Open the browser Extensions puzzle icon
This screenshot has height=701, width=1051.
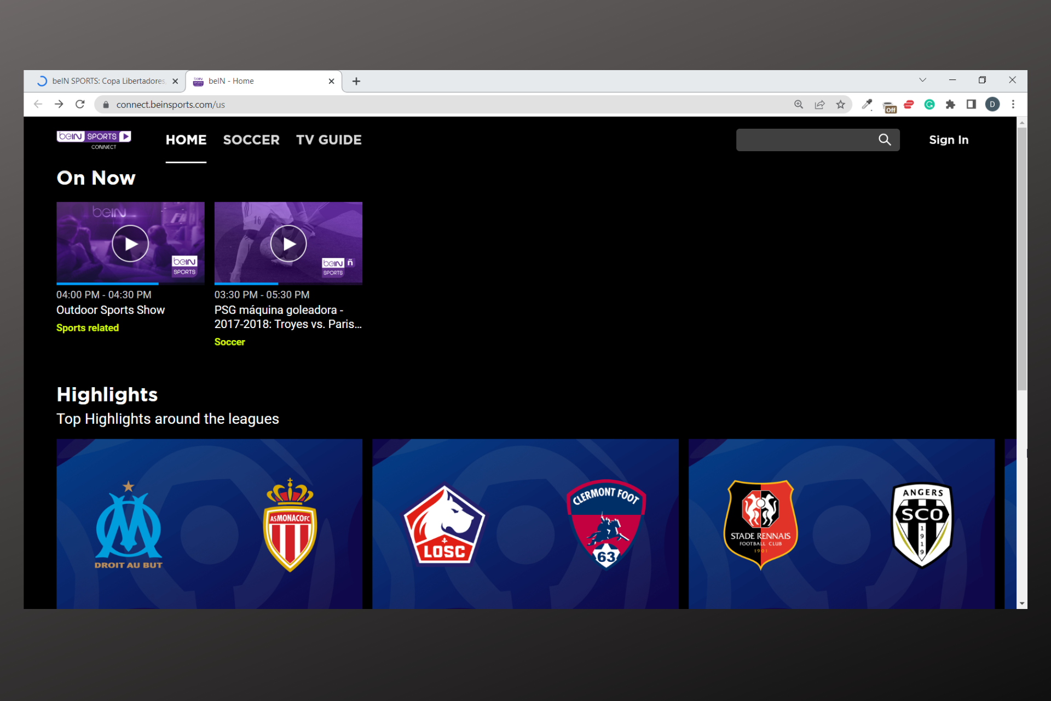(x=950, y=104)
